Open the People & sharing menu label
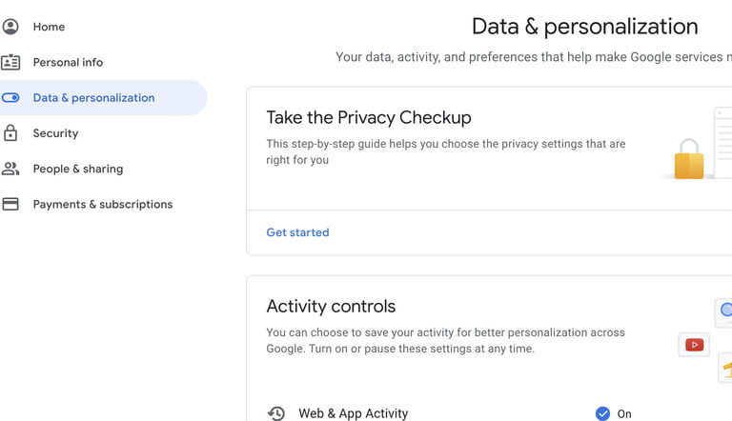The width and height of the screenshot is (732, 421). click(x=77, y=169)
